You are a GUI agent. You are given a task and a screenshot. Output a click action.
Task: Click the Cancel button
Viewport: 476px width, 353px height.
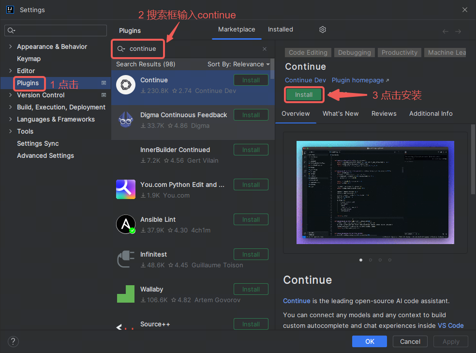(410, 341)
